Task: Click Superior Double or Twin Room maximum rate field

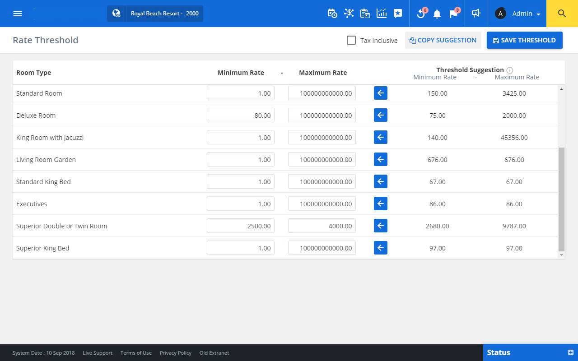Action: pos(322,226)
